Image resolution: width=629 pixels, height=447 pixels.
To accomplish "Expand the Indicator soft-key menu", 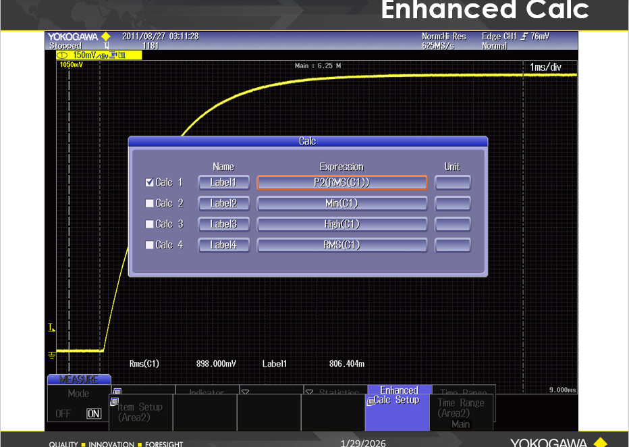I will pyautogui.click(x=206, y=390).
